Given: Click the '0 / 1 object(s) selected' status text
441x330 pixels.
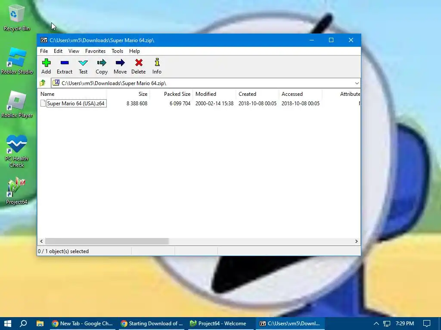Looking at the screenshot, I should [63, 251].
